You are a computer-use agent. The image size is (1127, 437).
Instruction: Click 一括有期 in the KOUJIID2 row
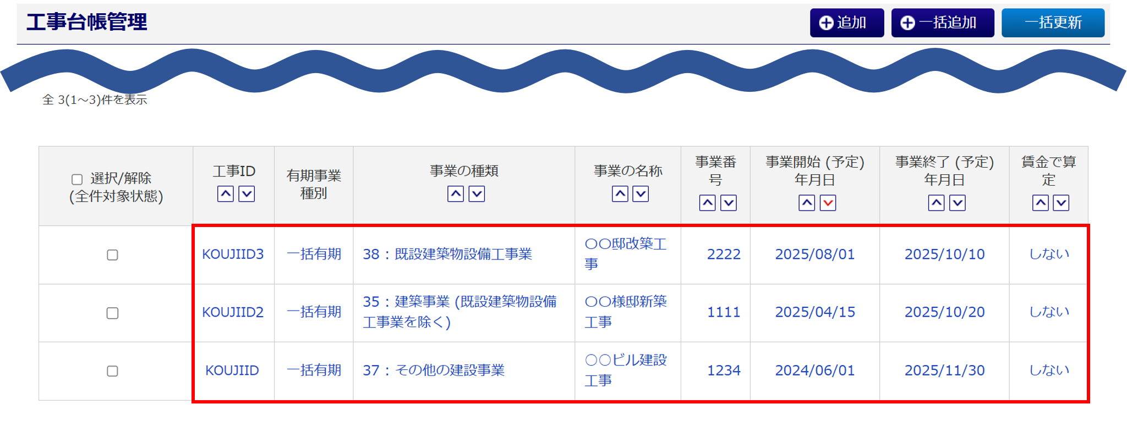click(x=314, y=312)
